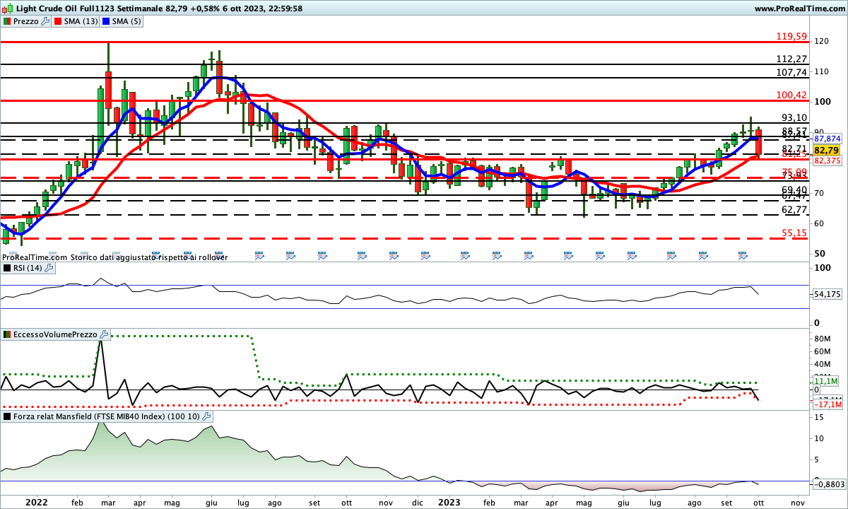848x509 pixels.
Task: Click the 93,10 price level label
Action: coord(794,117)
